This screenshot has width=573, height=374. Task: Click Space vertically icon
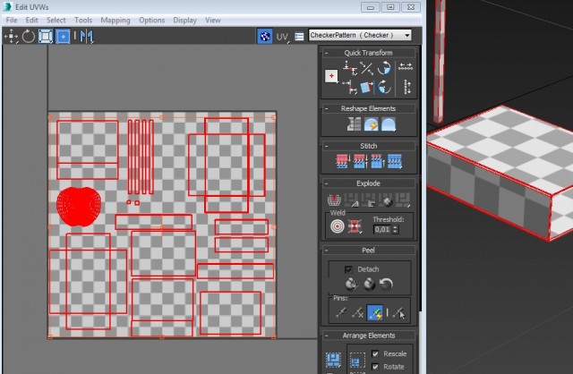(407, 88)
